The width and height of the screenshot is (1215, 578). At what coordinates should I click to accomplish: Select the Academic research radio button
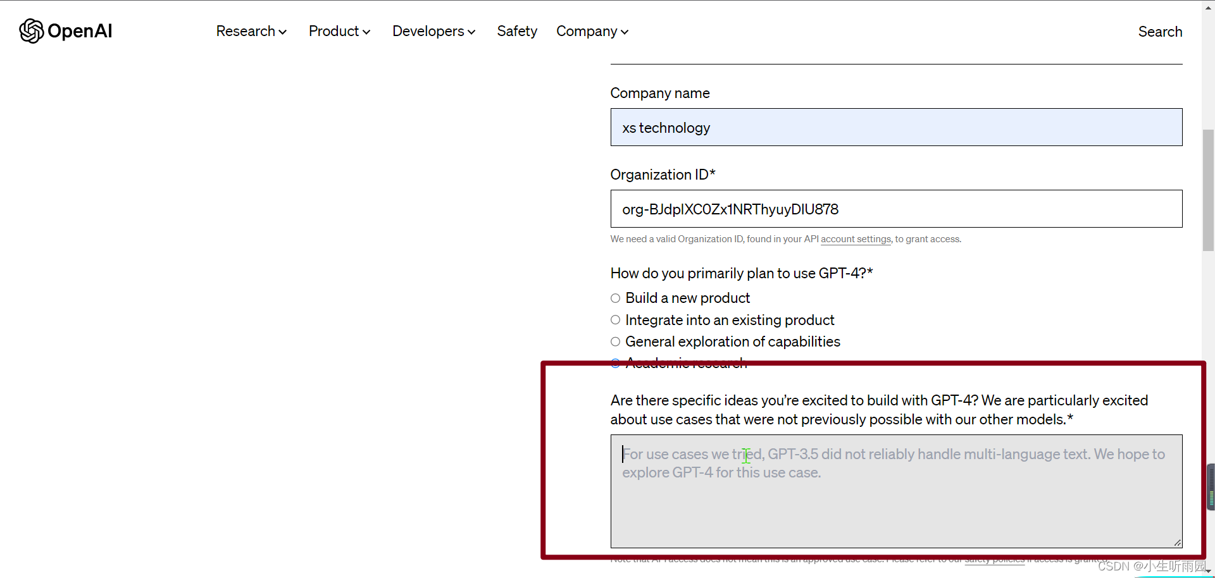coord(615,363)
